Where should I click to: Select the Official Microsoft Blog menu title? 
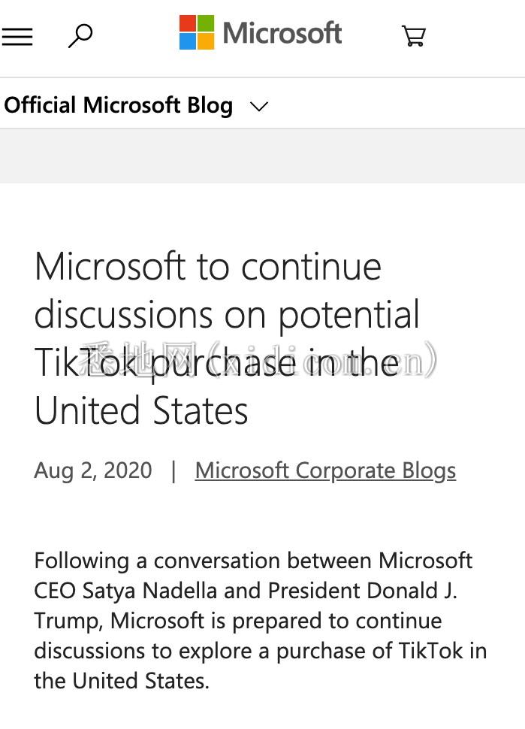click(x=119, y=105)
